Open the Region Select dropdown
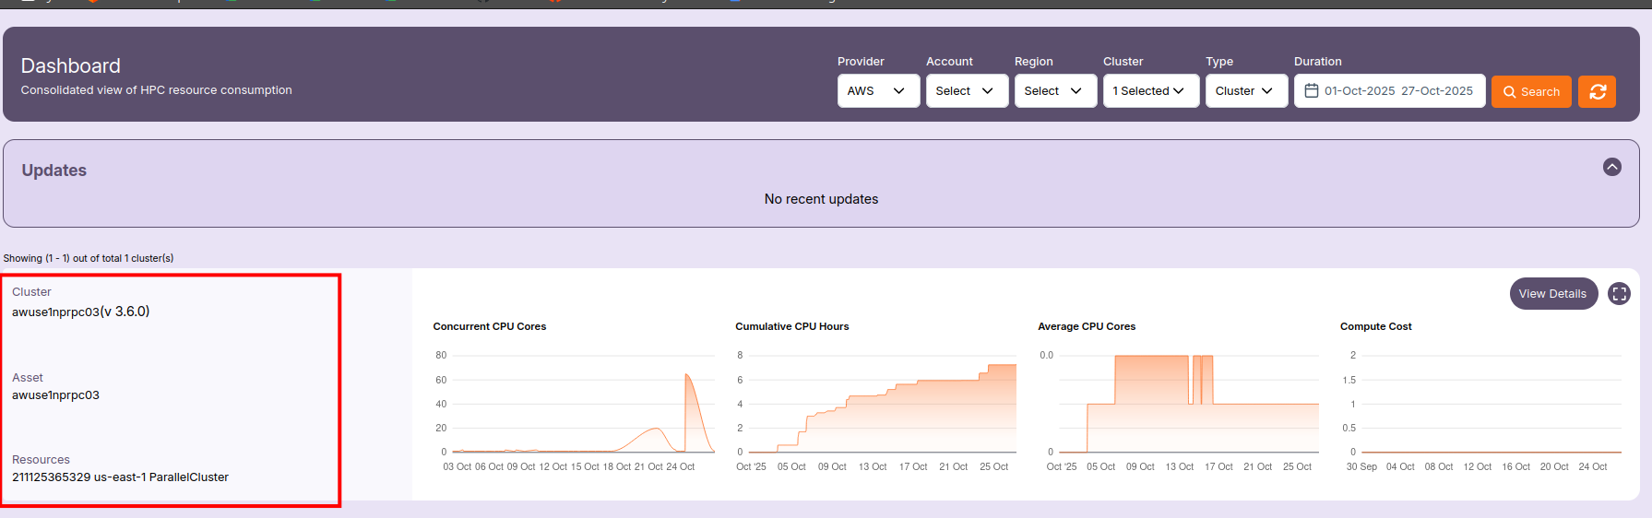This screenshot has height=518, width=1652. click(x=1055, y=90)
